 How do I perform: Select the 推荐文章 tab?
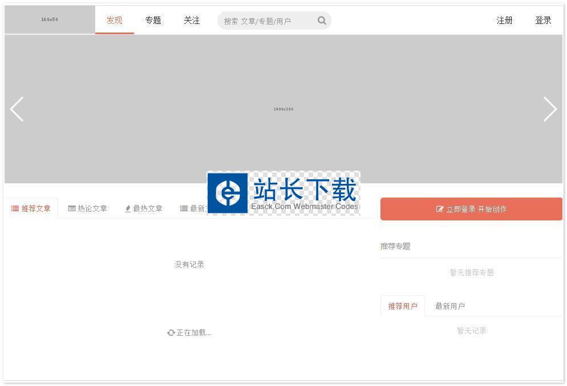(31, 208)
